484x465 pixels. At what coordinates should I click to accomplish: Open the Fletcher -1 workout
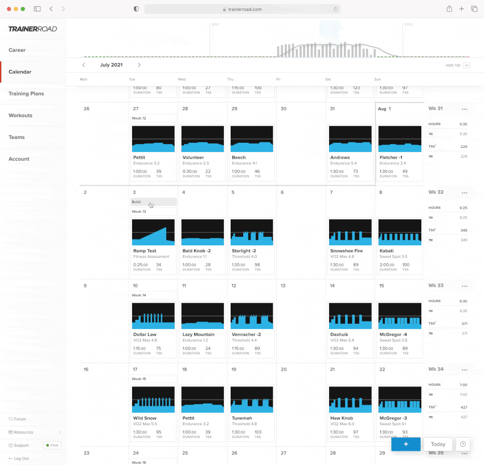point(400,153)
